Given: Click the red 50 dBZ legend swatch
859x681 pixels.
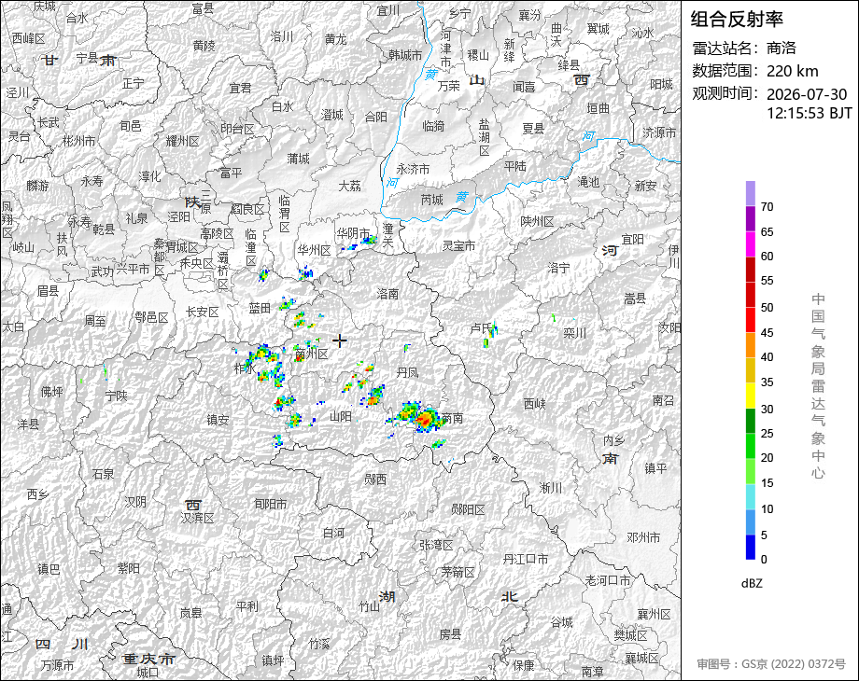Looking at the screenshot, I should [x=751, y=295].
